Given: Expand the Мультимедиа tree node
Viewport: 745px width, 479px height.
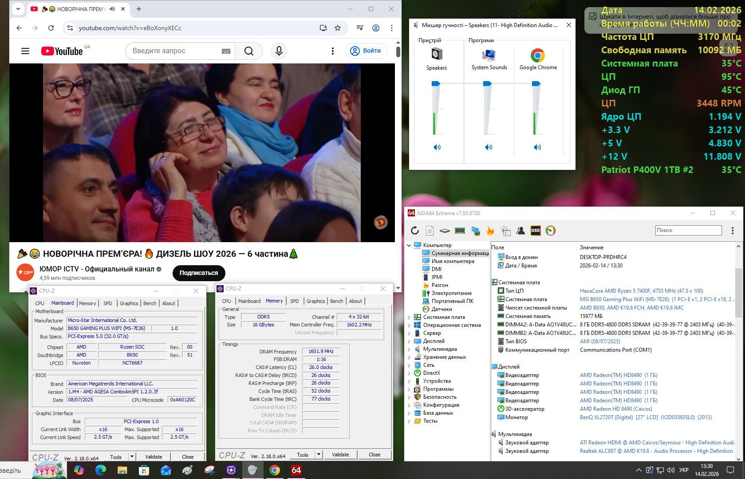Looking at the screenshot, I should [x=409, y=349].
